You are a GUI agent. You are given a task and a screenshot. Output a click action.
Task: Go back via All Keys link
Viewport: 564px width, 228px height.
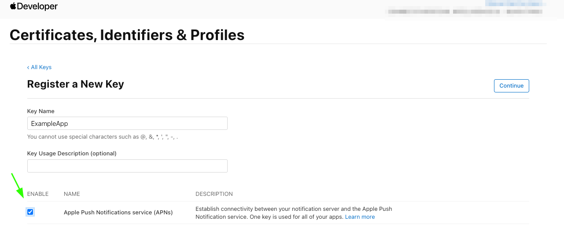pos(39,67)
